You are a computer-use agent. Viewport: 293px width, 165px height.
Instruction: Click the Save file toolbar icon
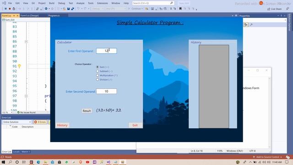(69, 9)
